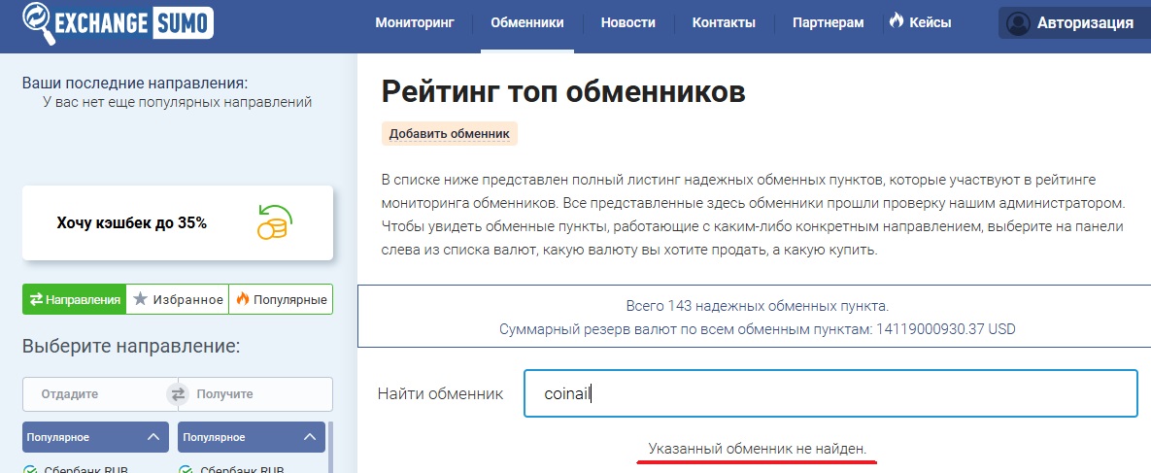The height and width of the screenshot is (473, 1151).
Task: Switch to the Избранное tab
Action: [x=178, y=300]
